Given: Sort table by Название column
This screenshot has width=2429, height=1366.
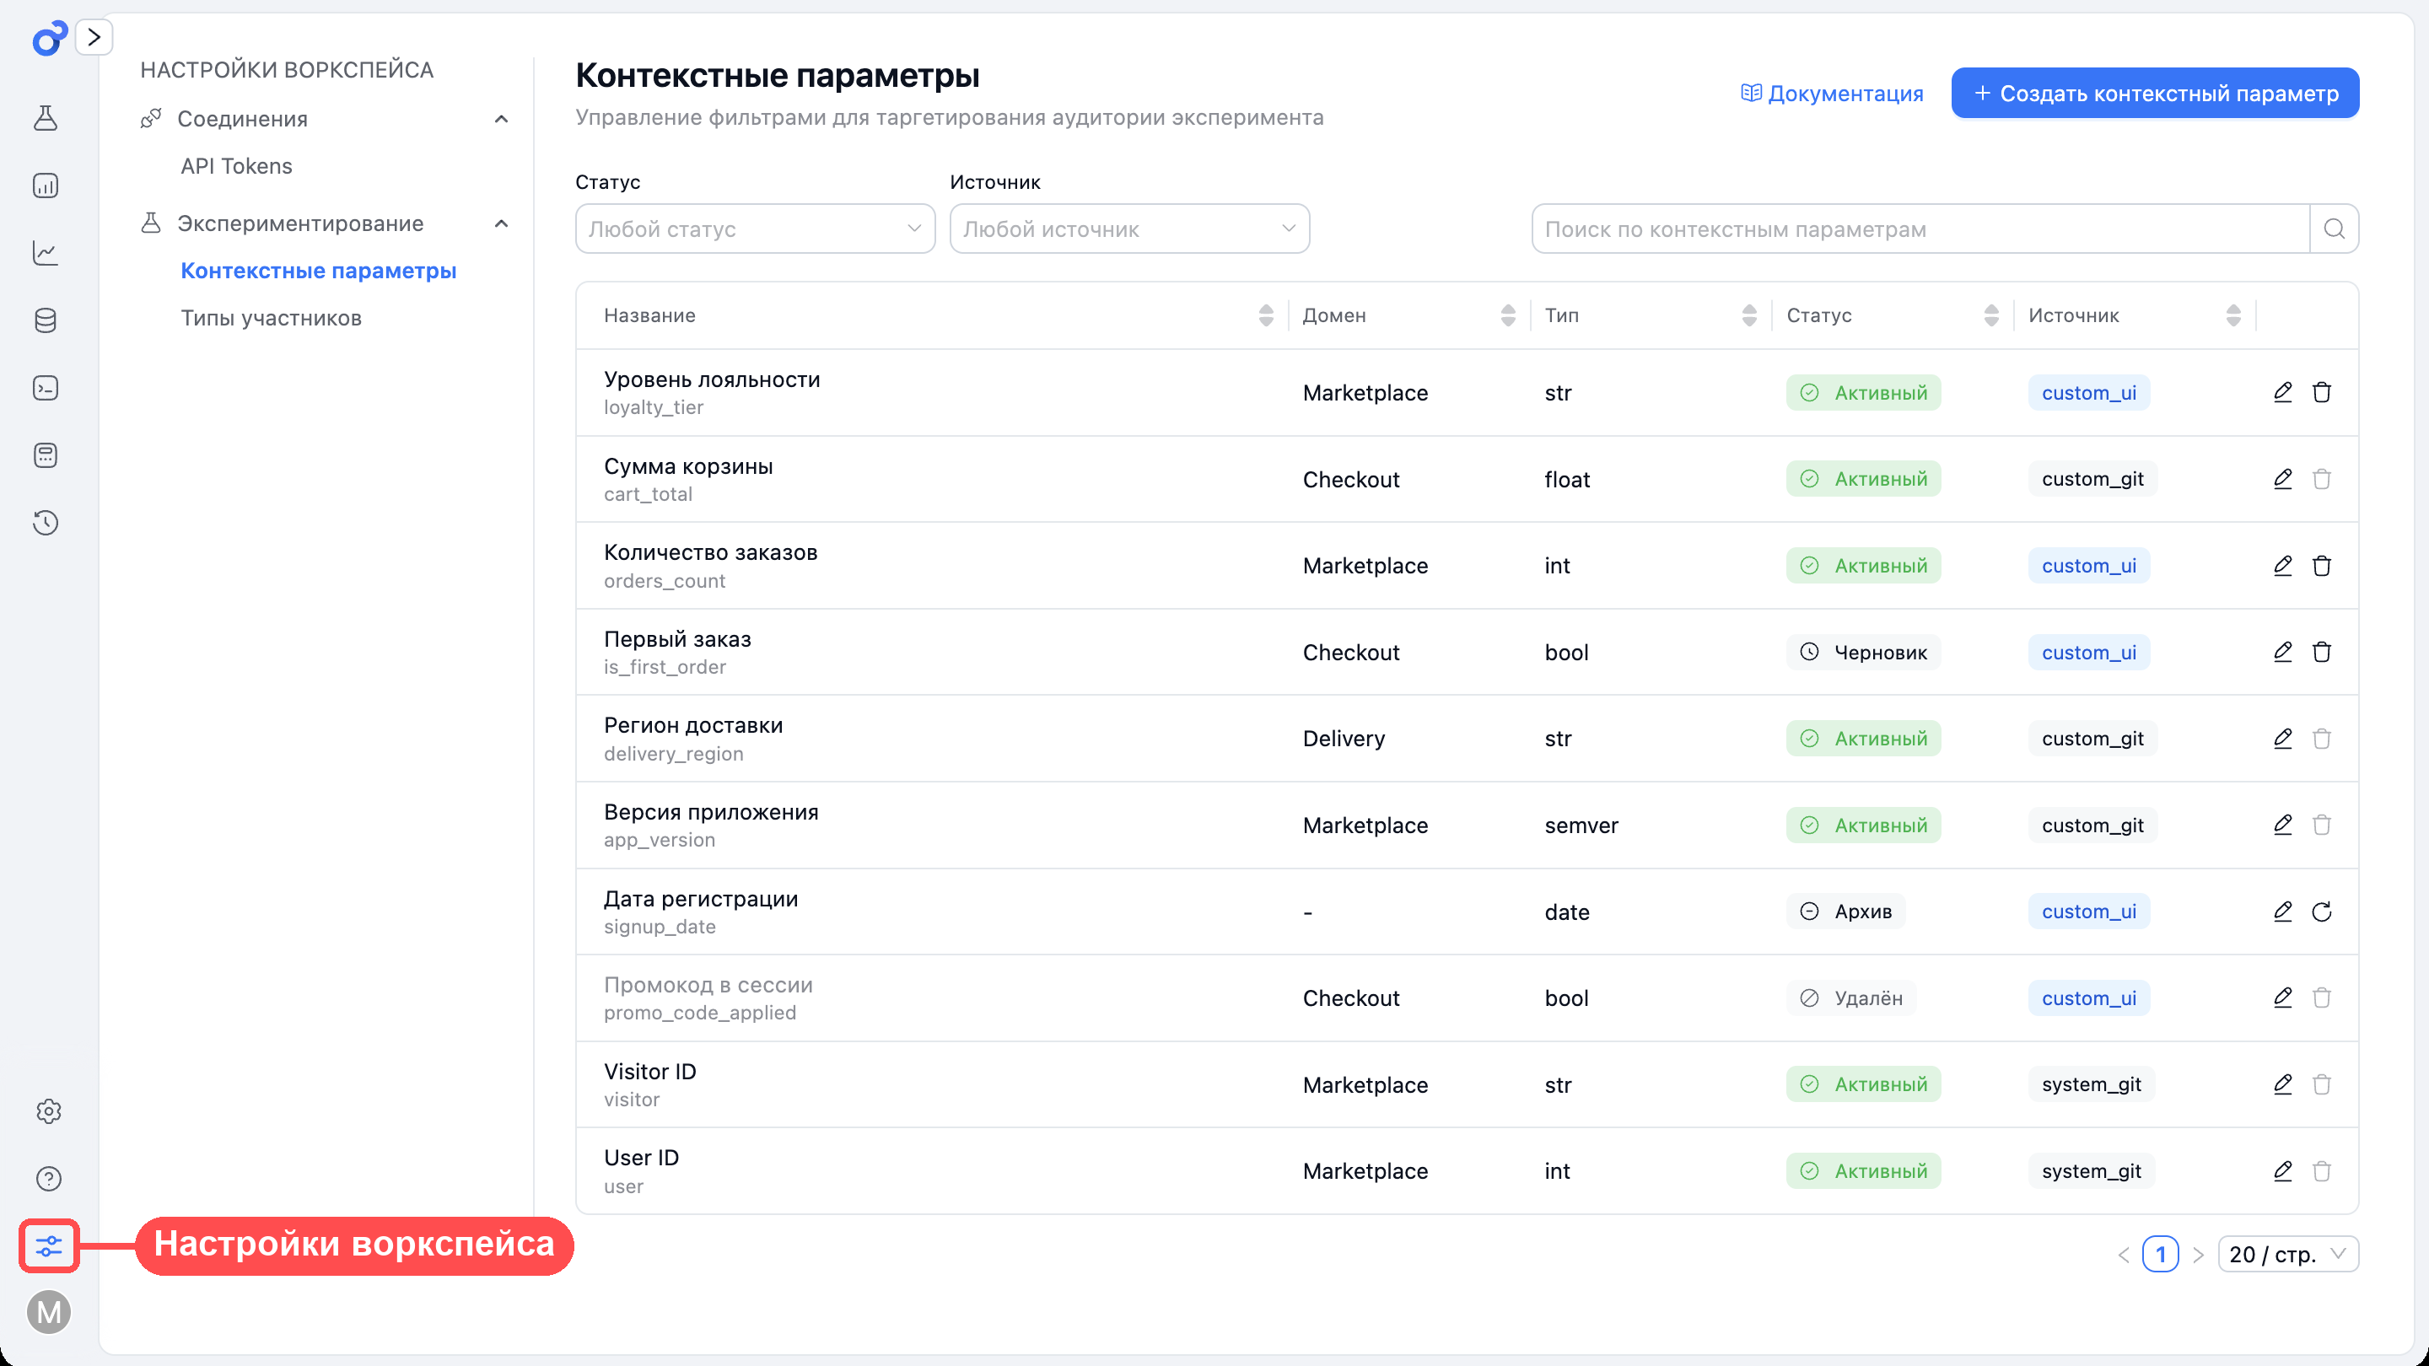Looking at the screenshot, I should 1265,316.
